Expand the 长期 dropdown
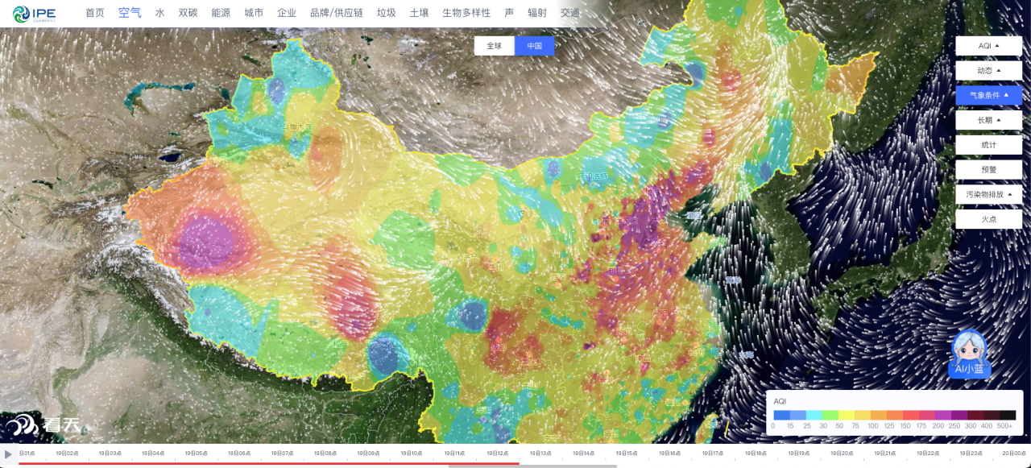Image resolution: width=1031 pixels, height=468 pixels. coord(988,120)
